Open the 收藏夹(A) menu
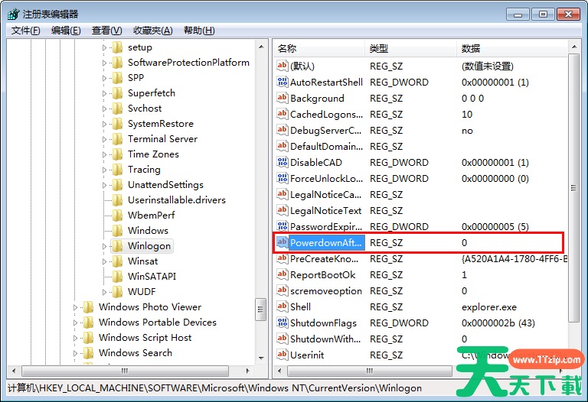The width and height of the screenshot is (588, 402). 153,31
